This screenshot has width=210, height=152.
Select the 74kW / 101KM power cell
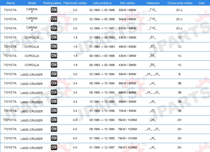point(127,138)
